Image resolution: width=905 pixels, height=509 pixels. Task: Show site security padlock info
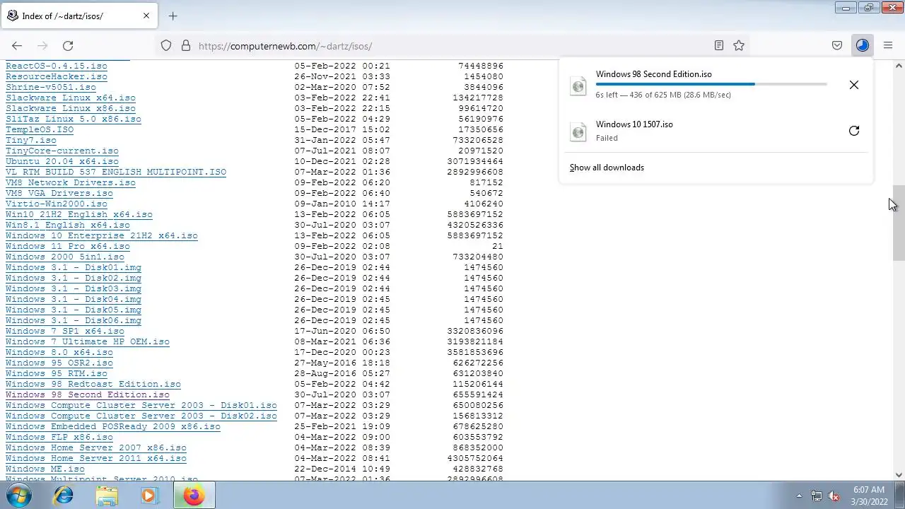(x=186, y=45)
